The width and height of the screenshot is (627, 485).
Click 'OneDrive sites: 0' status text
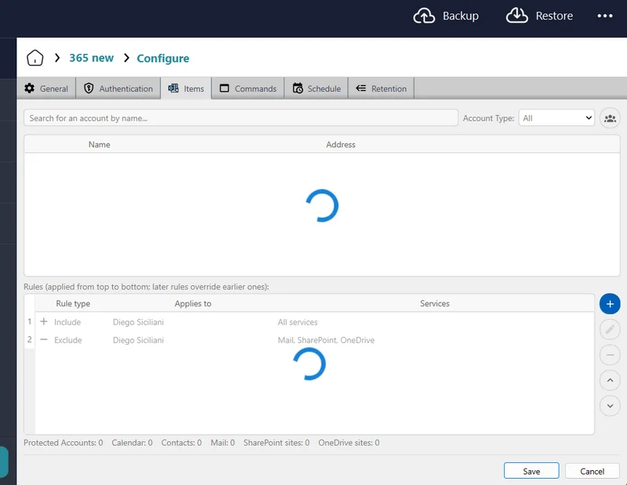tap(349, 443)
